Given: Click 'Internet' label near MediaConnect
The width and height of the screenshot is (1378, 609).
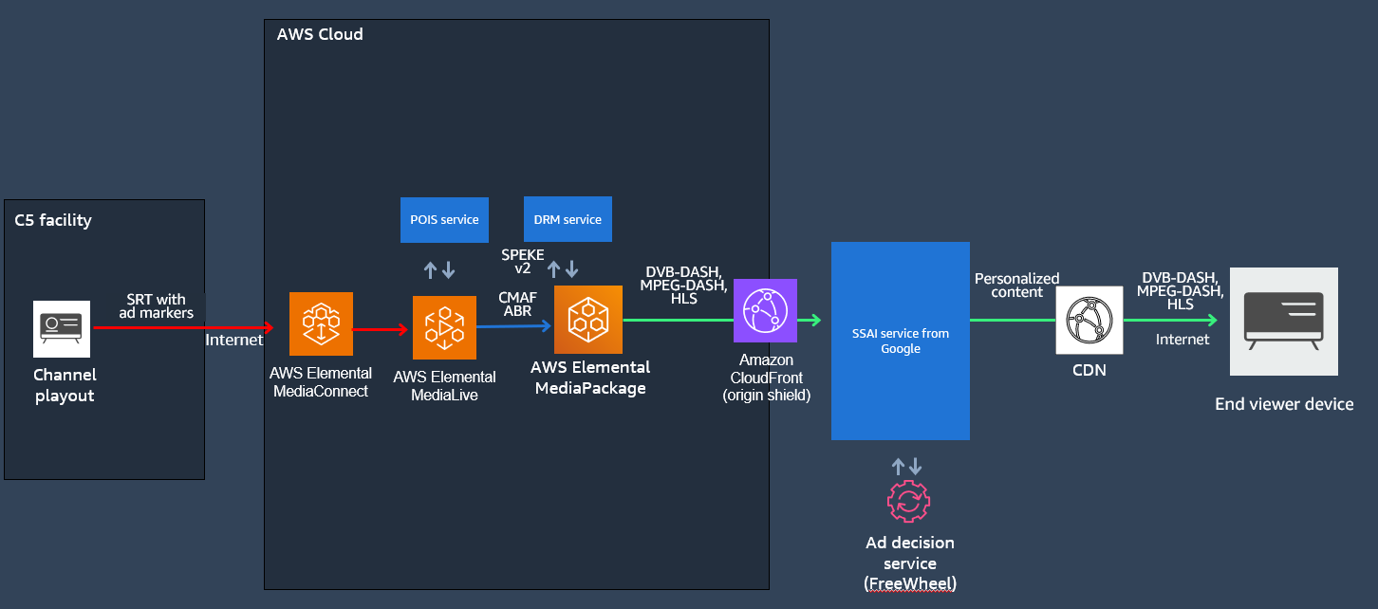Looking at the screenshot, I should [234, 340].
